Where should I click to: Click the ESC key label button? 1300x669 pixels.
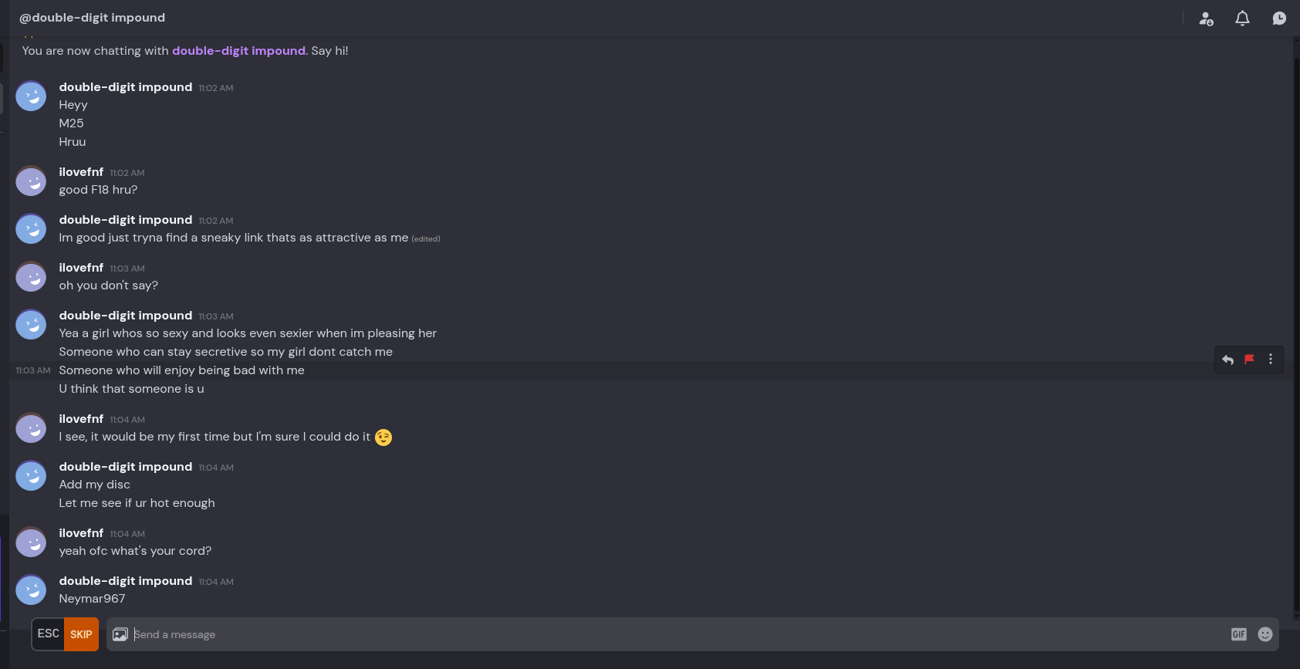pyautogui.click(x=48, y=634)
